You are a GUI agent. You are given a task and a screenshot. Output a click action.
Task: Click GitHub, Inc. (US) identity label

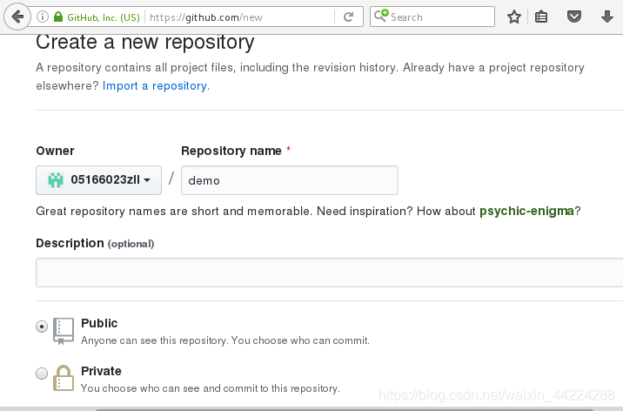(x=104, y=17)
